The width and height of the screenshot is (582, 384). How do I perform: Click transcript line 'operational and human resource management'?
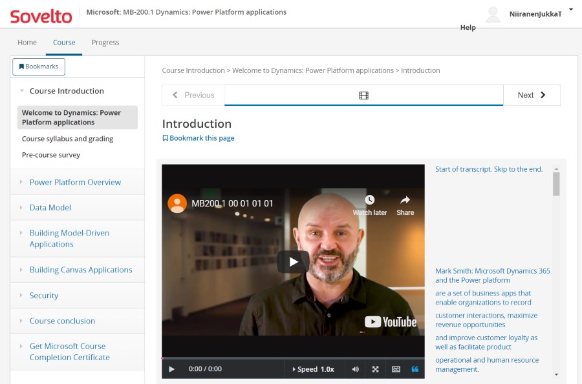pos(487,365)
